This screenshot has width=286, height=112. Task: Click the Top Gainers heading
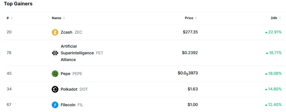pos(18,4)
